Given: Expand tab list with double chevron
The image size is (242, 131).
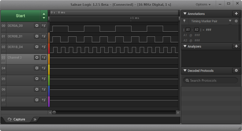Looking at the screenshot, I should (x=35, y=119).
